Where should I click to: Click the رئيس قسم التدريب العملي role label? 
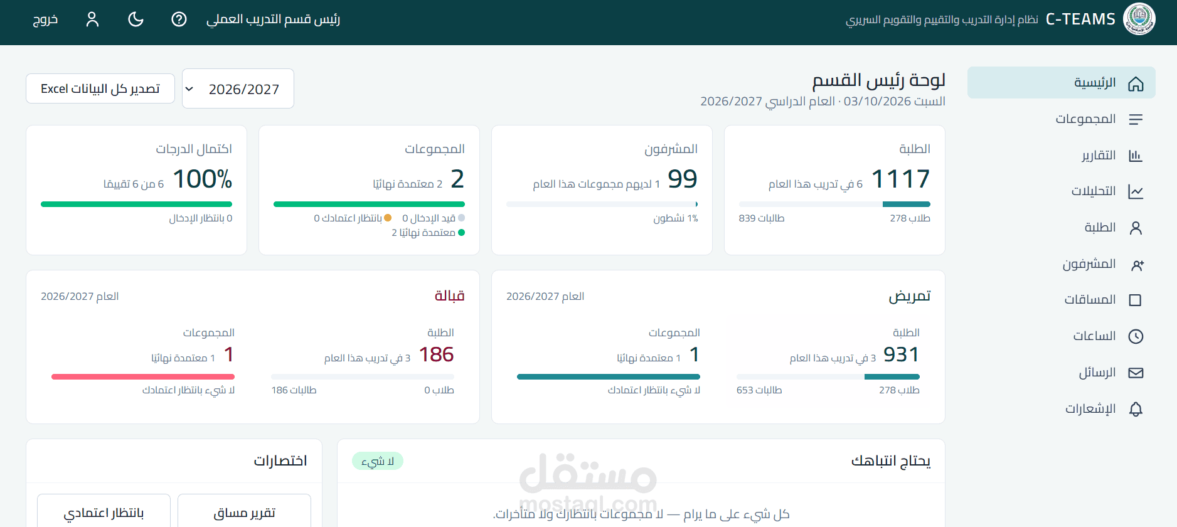(273, 19)
